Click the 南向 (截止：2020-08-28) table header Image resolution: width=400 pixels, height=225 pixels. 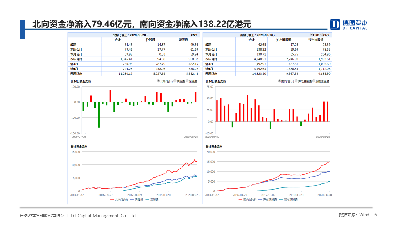pyautogui.click(x=257, y=35)
